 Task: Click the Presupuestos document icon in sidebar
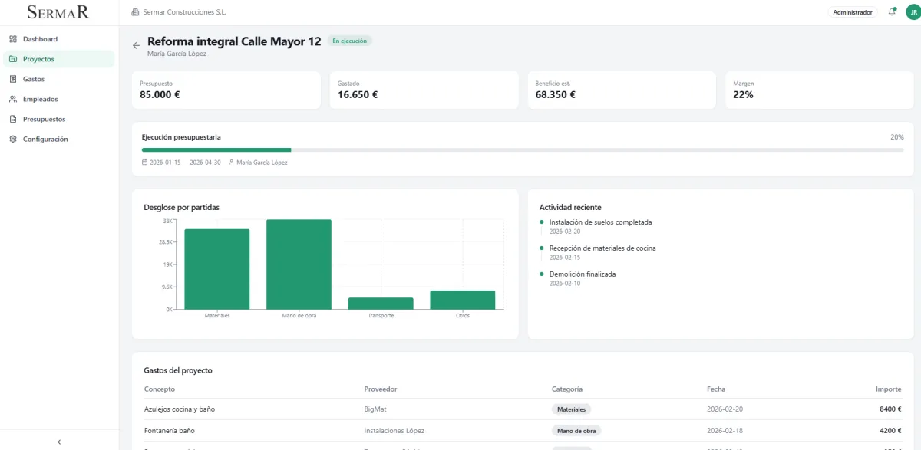13,119
